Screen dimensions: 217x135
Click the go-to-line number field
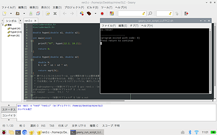pos(162,14)
